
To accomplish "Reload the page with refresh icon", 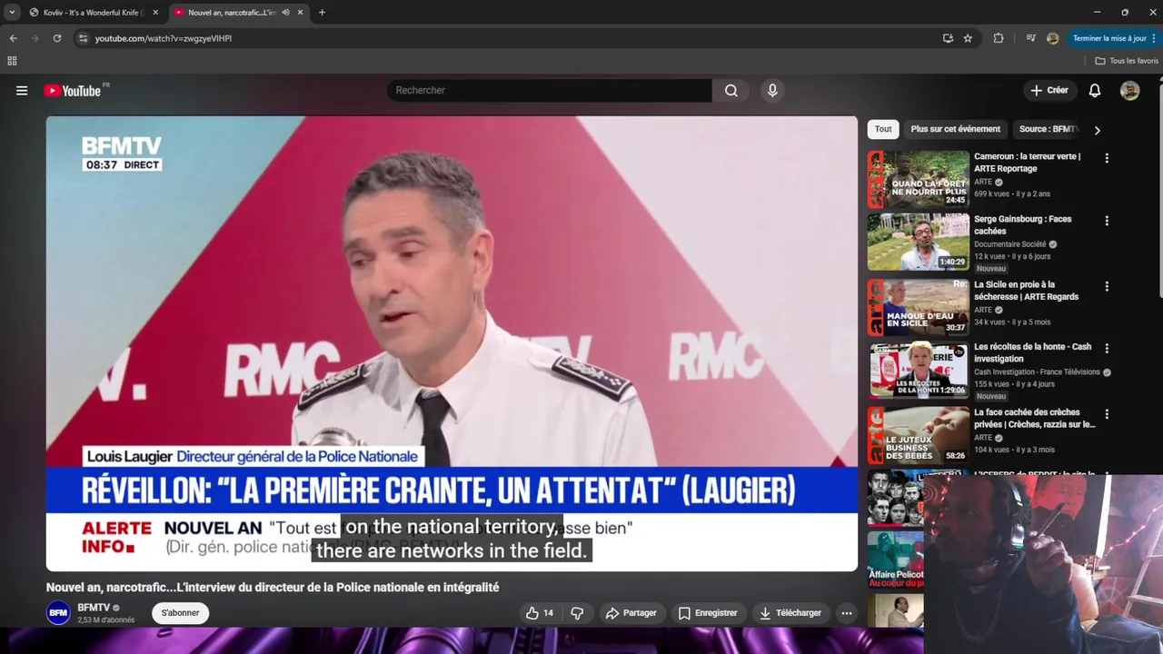I will tap(56, 38).
